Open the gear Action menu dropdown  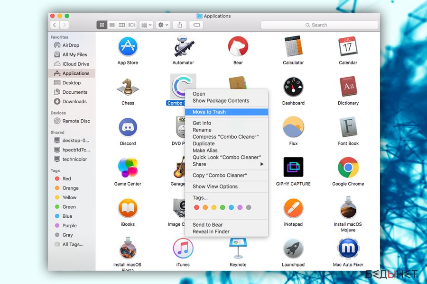(x=163, y=25)
